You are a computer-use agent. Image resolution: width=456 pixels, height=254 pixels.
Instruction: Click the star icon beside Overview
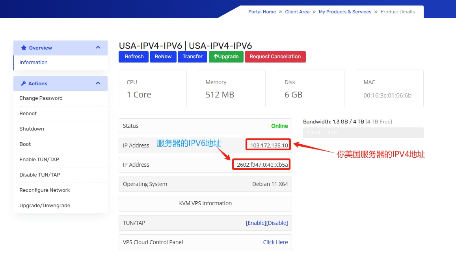[x=24, y=48]
